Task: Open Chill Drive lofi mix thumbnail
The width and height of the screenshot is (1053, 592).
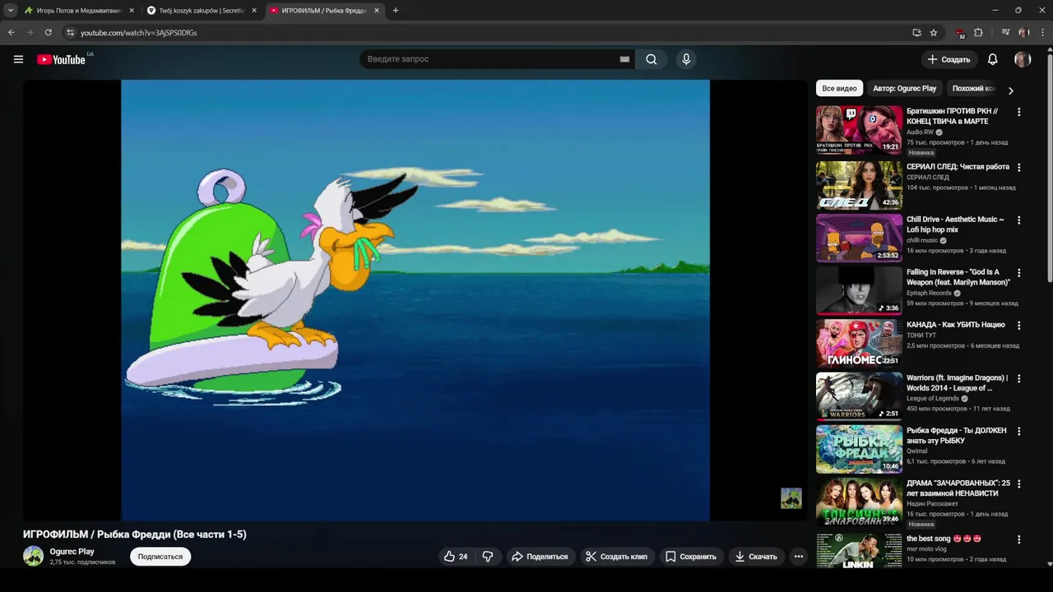Action: [x=859, y=238]
